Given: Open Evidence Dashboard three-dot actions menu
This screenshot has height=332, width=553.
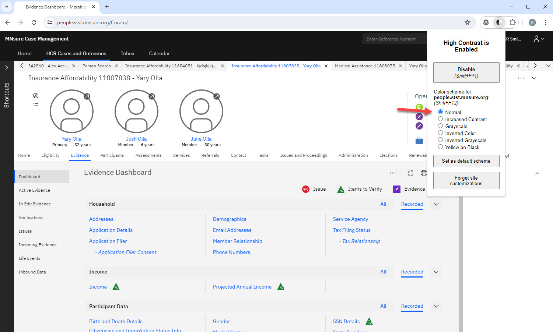Looking at the screenshot, I should click(393, 173).
